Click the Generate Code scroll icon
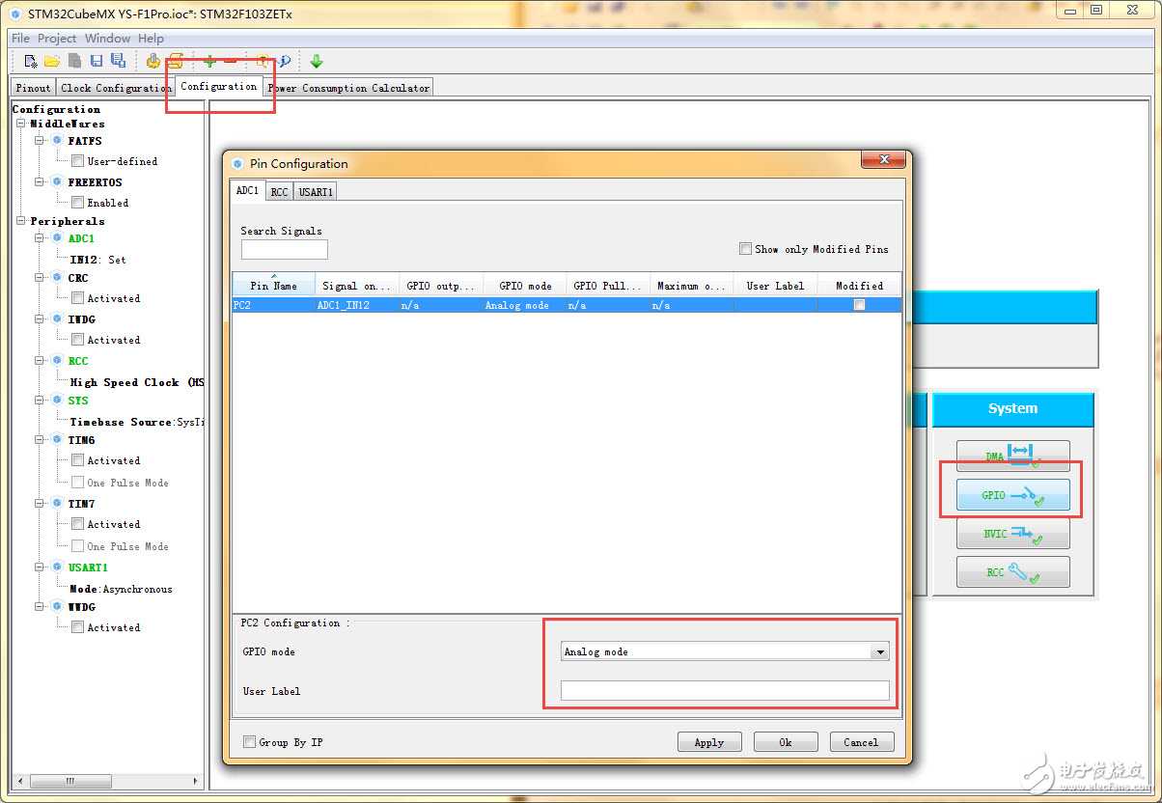Image resolution: width=1162 pixels, height=803 pixels. coord(175,61)
